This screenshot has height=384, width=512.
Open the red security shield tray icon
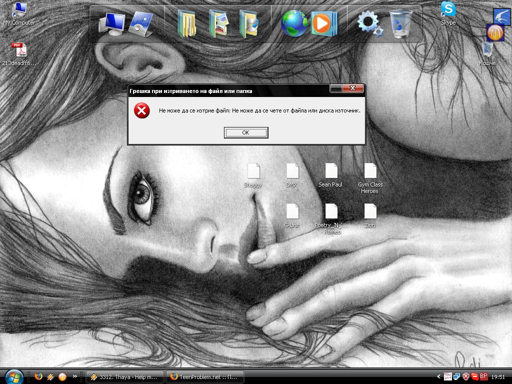point(466,377)
